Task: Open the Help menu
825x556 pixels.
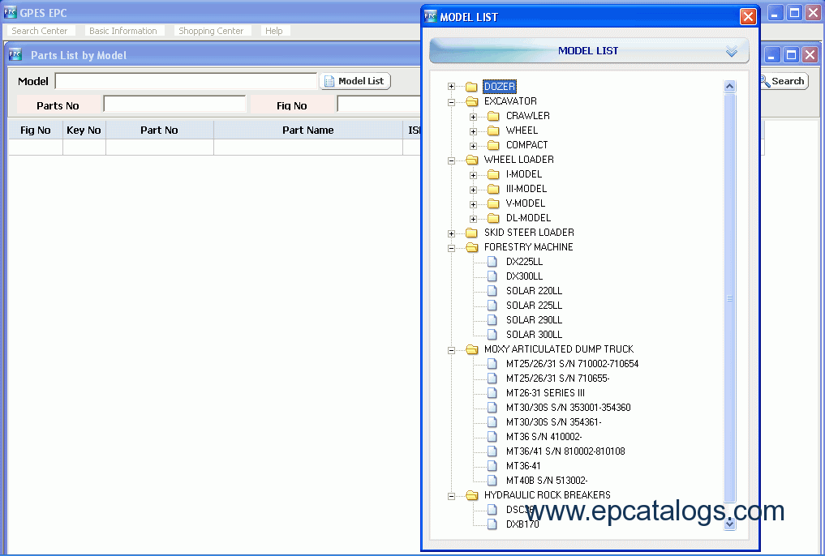Action: coord(273,31)
